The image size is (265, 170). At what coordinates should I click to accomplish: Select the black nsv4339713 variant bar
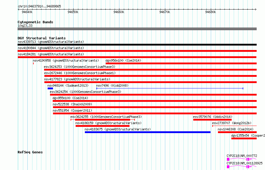click(137, 45)
